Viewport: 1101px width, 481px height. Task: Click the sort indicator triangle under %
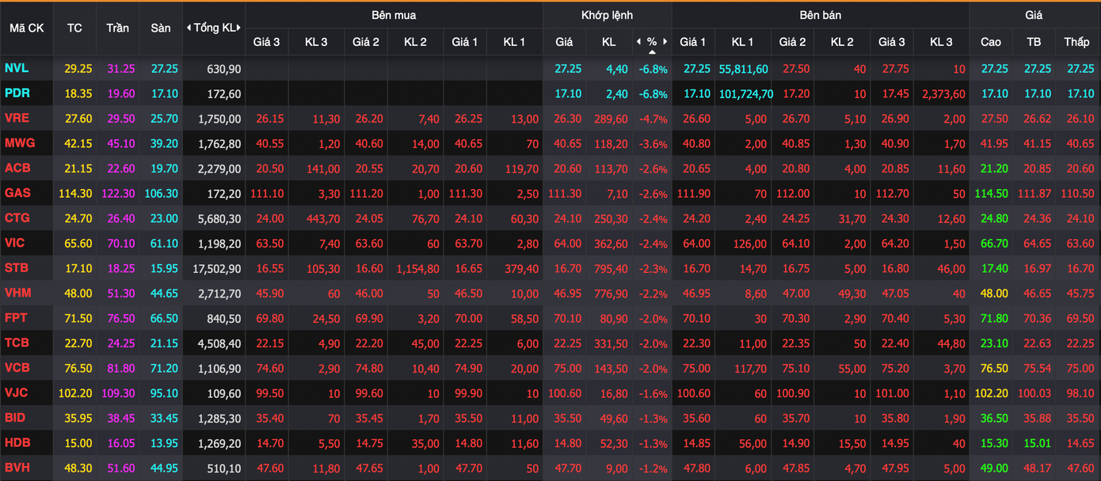coord(652,52)
